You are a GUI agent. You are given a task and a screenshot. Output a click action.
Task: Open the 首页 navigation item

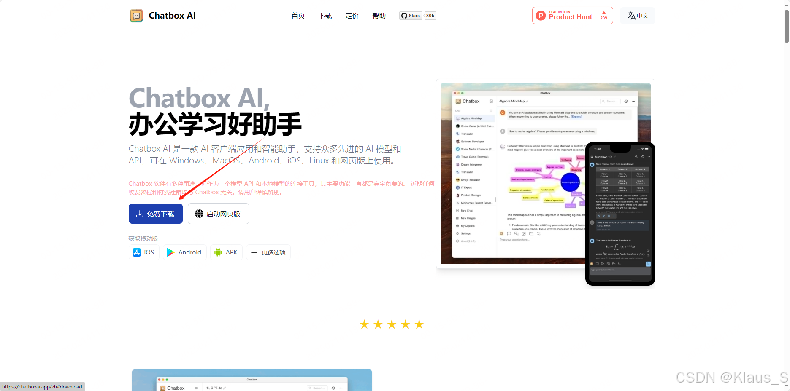(298, 16)
